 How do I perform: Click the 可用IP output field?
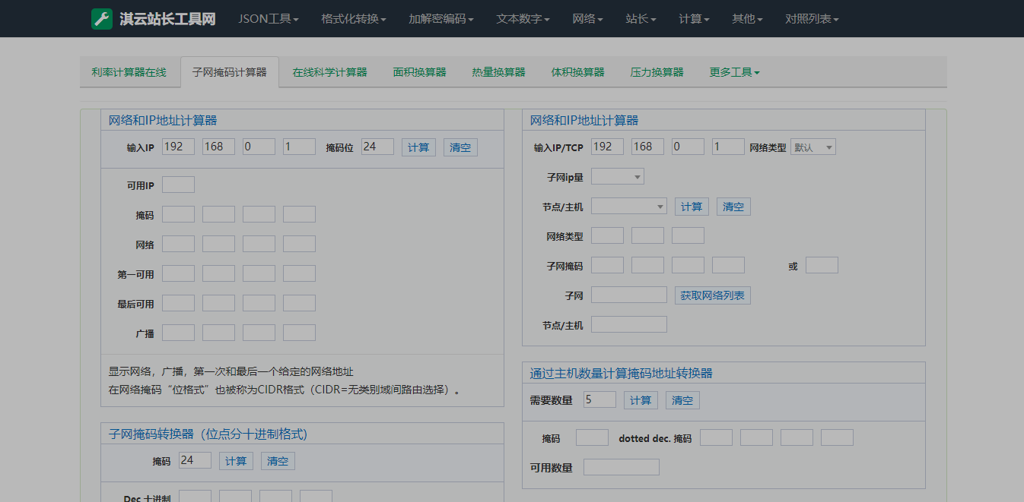point(178,185)
